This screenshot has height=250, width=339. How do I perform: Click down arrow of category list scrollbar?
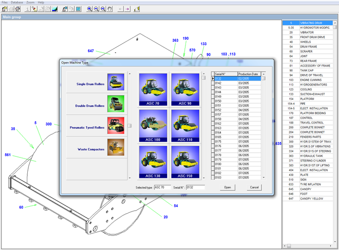coord(130,178)
